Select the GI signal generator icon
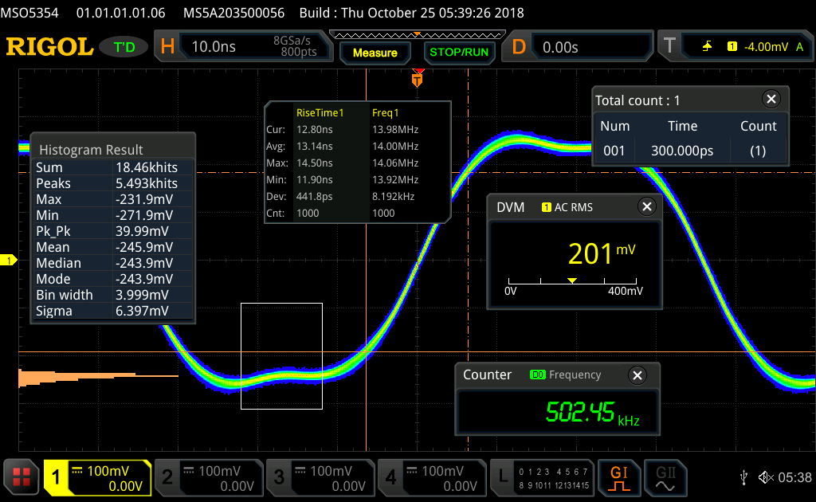816x502 pixels. click(x=619, y=477)
